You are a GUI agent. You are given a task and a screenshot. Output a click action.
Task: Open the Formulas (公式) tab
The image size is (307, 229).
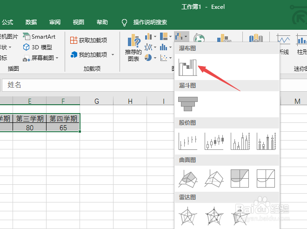pos(7,22)
